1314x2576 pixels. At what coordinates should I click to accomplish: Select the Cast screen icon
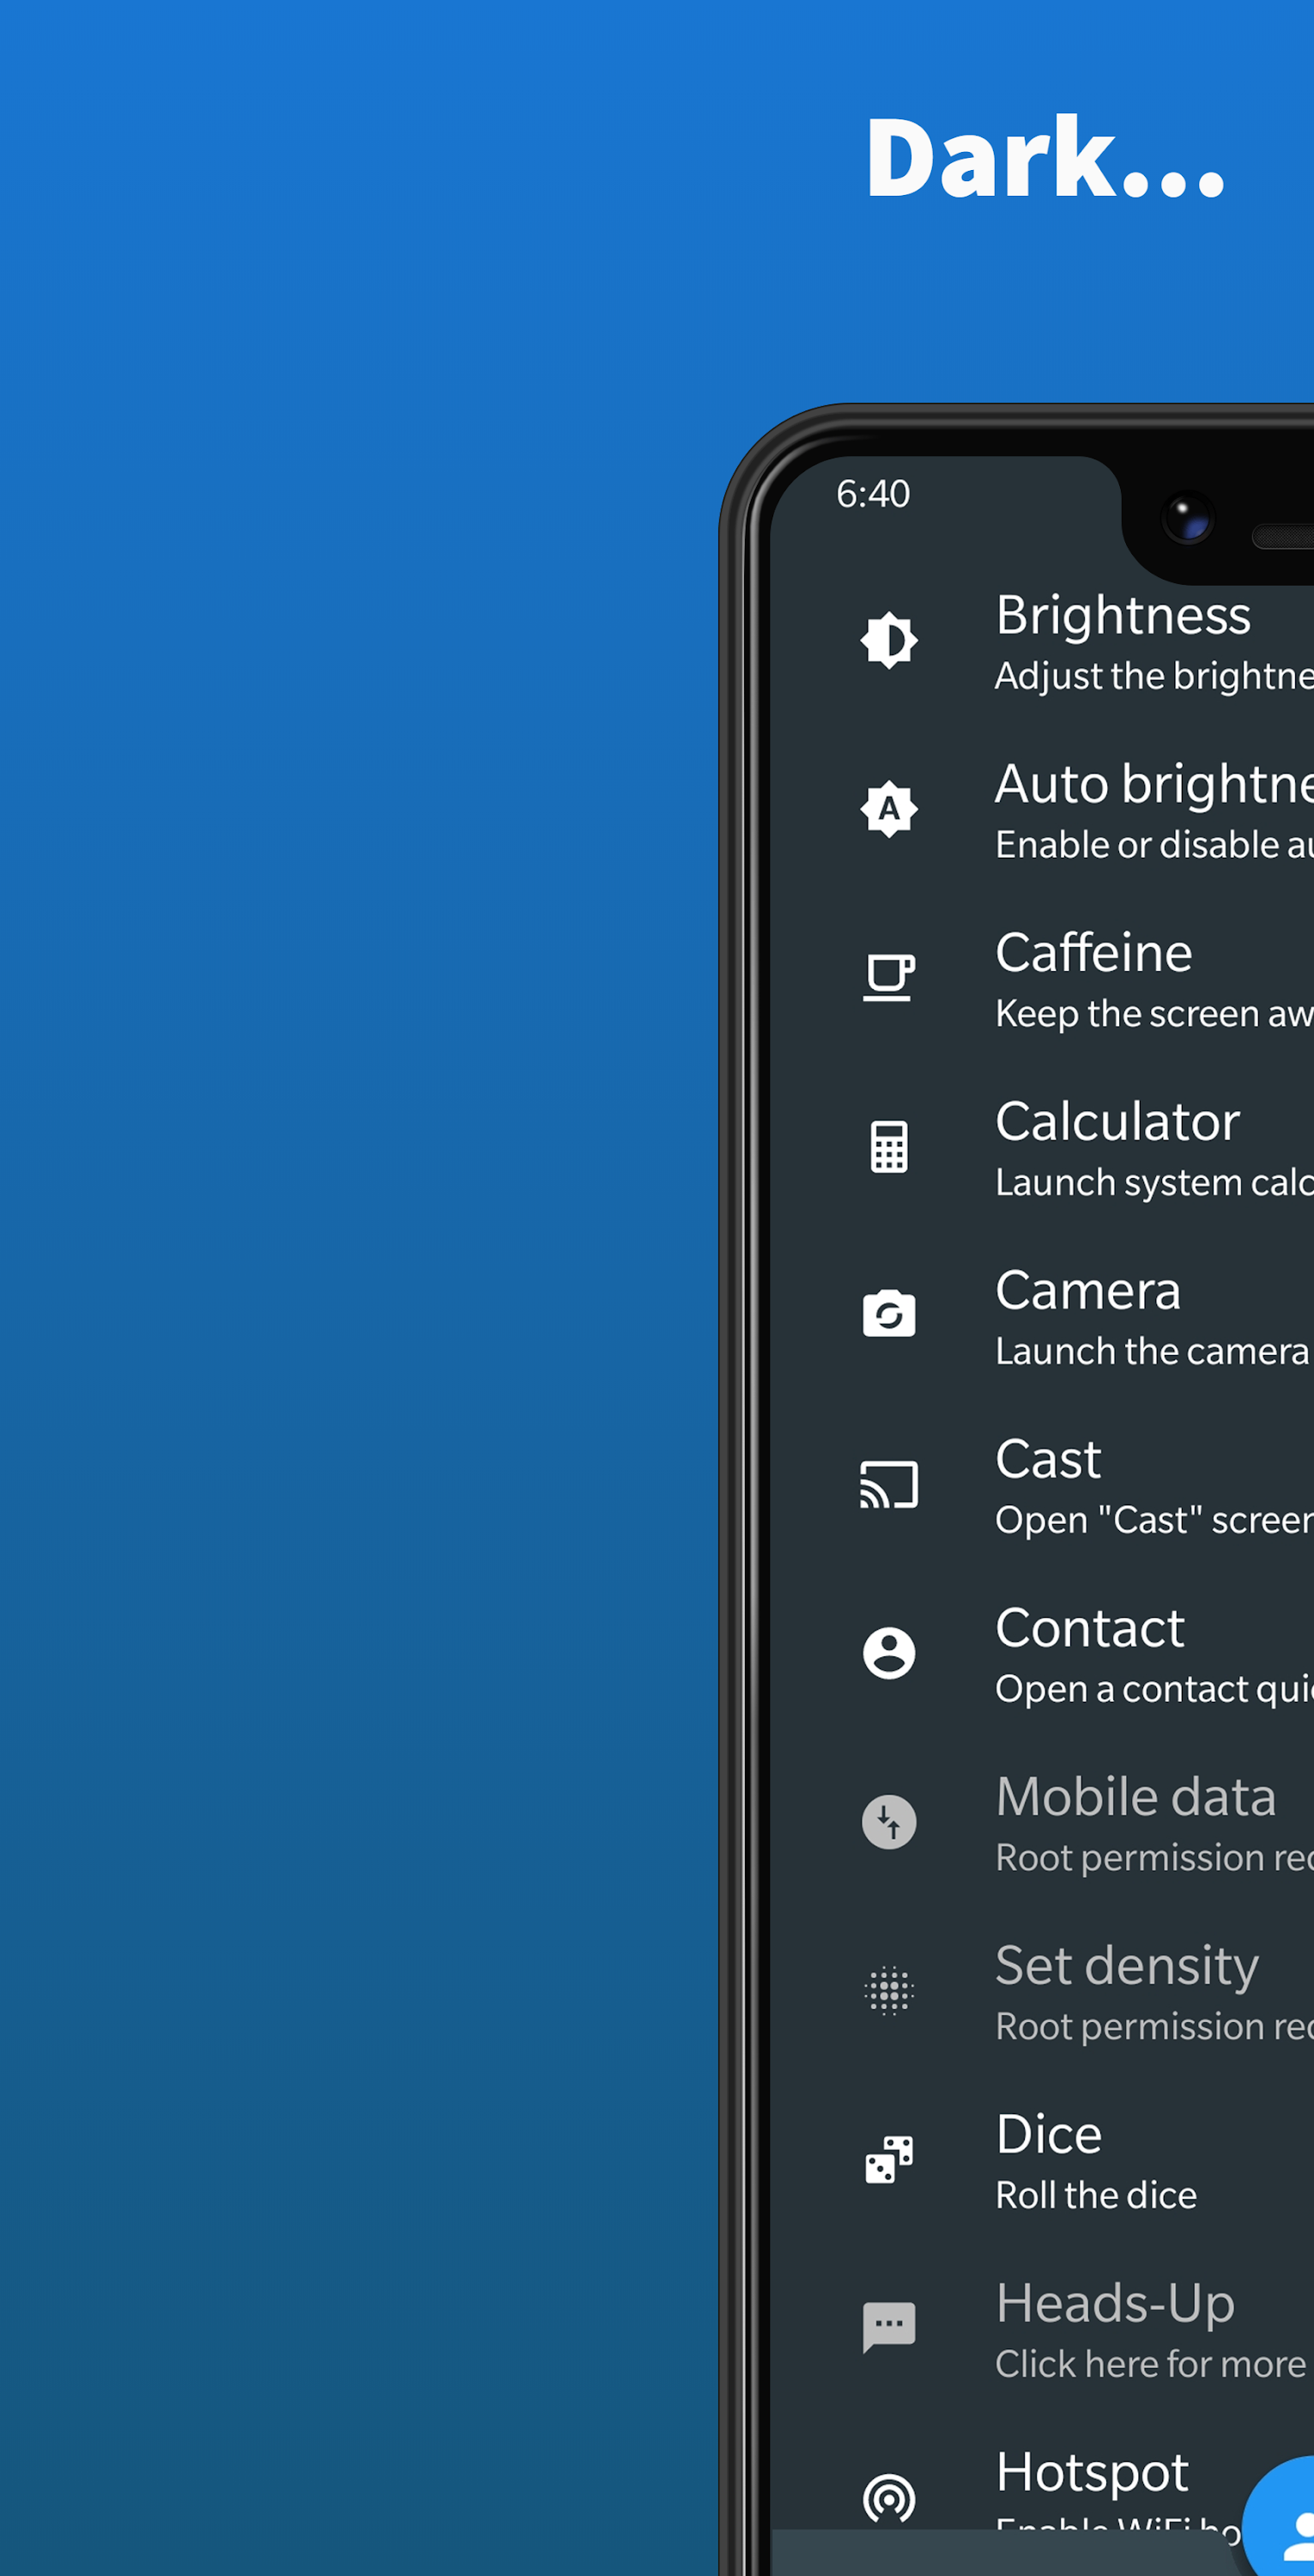pyautogui.click(x=888, y=1484)
